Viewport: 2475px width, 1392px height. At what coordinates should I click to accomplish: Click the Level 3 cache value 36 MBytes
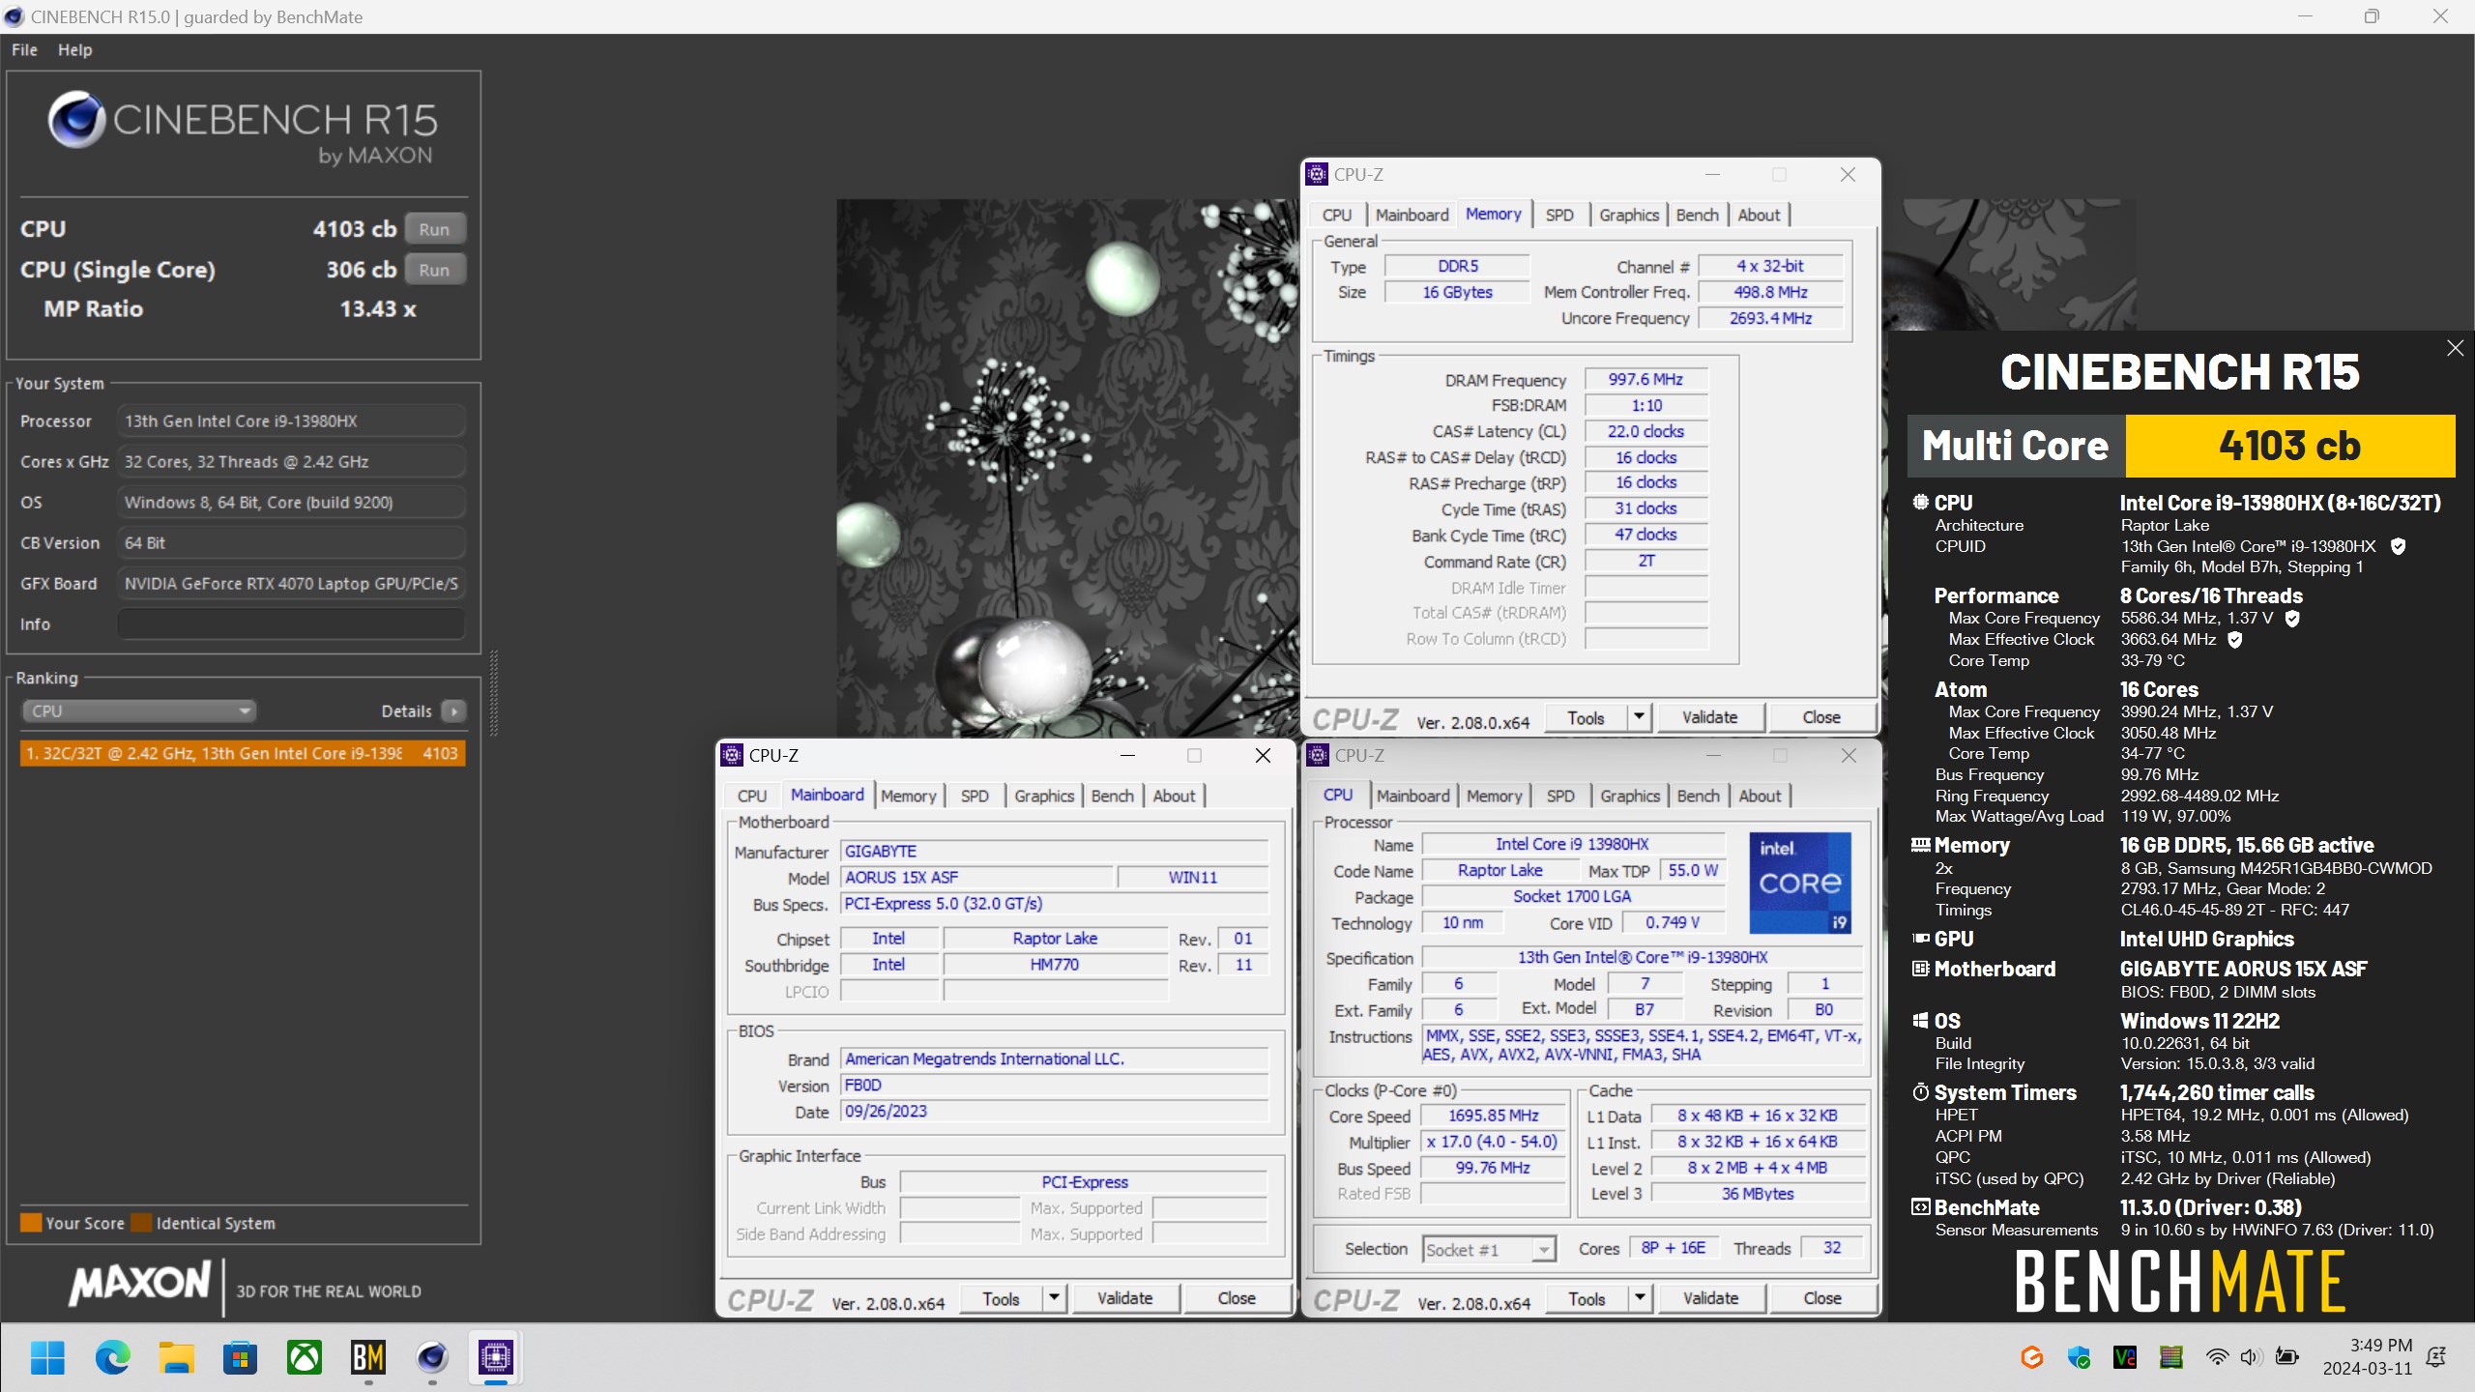[1758, 1194]
